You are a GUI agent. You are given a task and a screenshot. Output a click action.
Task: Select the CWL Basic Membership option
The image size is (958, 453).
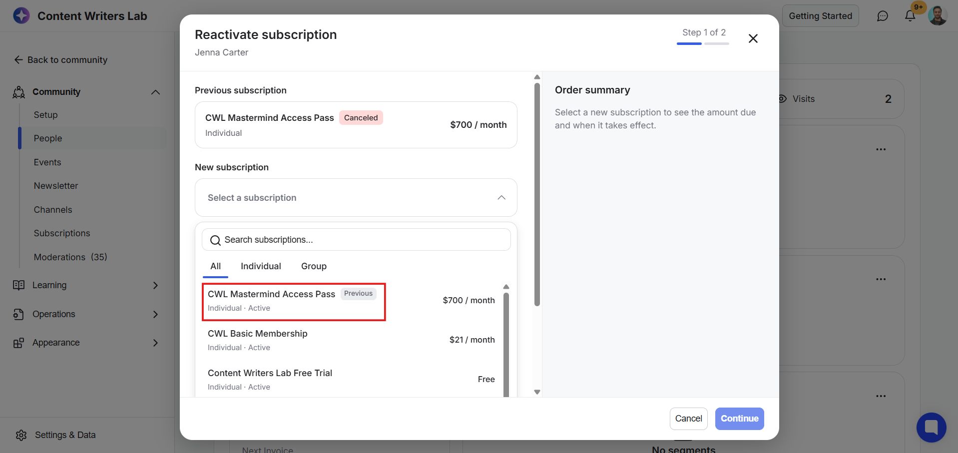click(351, 340)
